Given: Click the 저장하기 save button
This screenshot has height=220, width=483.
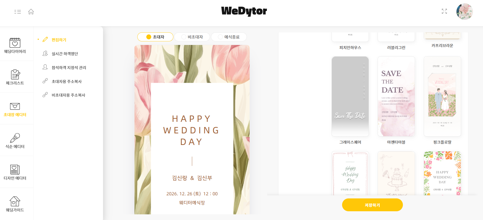Looking at the screenshot, I should 372,205.
